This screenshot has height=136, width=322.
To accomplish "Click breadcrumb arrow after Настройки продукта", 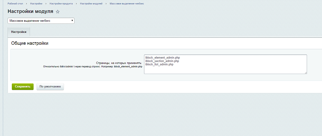I will click(x=76, y=4).
